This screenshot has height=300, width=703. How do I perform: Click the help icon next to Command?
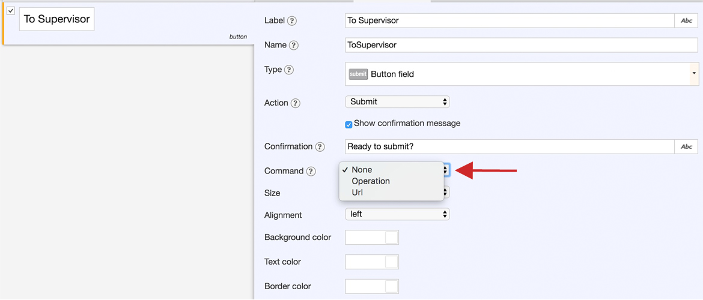click(311, 172)
